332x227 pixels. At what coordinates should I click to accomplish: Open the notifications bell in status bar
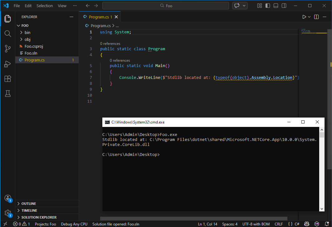[x=326, y=224]
